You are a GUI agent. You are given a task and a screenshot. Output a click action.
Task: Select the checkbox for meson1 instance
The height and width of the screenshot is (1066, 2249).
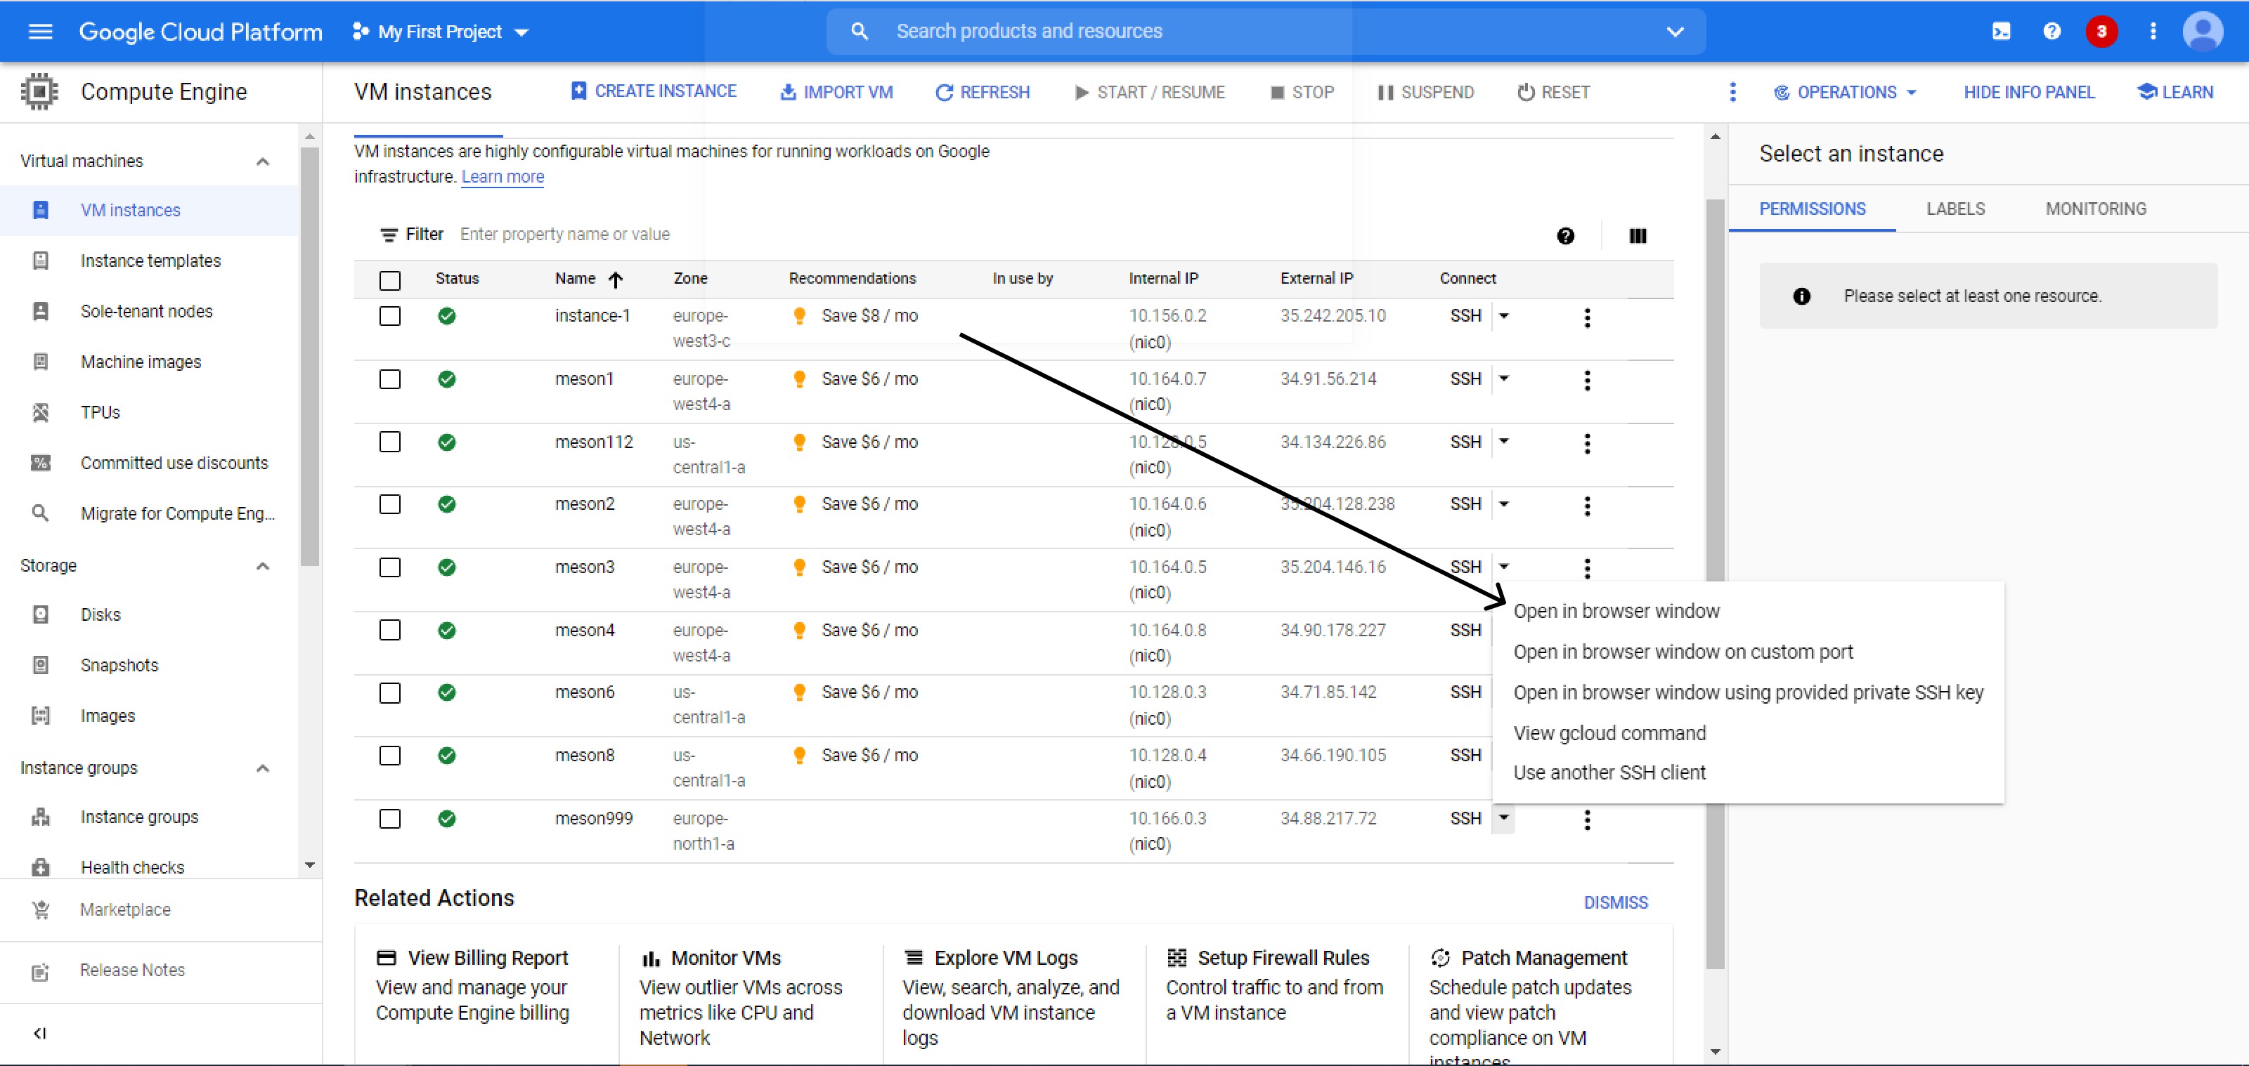pyautogui.click(x=390, y=379)
